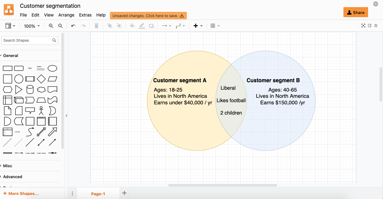Collapse the General shapes section

[x=10, y=55]
